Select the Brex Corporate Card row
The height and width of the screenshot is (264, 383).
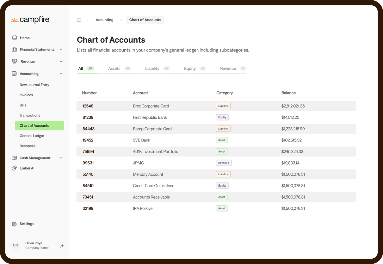151,106
